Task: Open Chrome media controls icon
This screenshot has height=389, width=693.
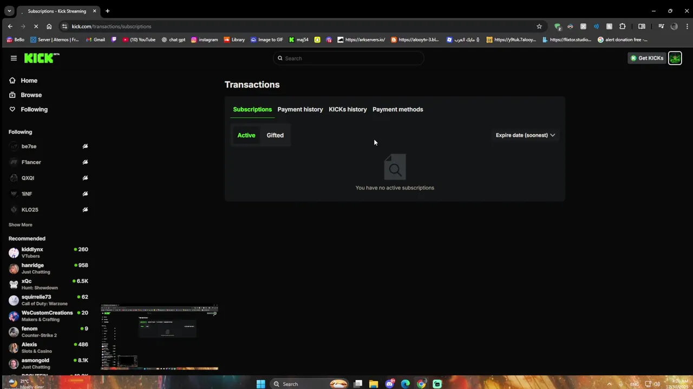Action: coord(661,26)
